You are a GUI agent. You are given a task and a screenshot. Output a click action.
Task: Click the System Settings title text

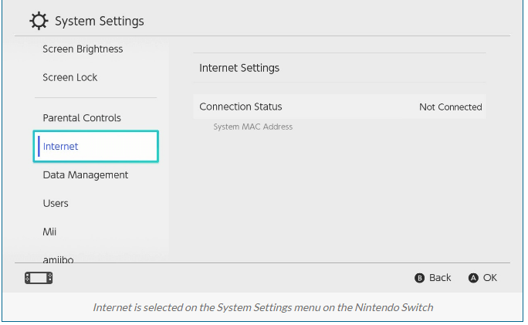coord(100,21)
